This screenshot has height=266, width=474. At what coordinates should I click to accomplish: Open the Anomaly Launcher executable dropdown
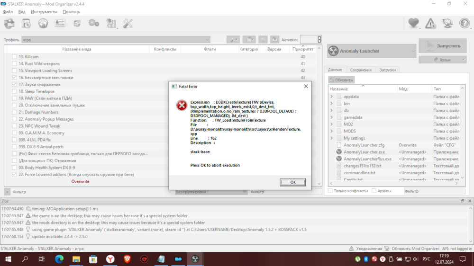tap(372, 51)
